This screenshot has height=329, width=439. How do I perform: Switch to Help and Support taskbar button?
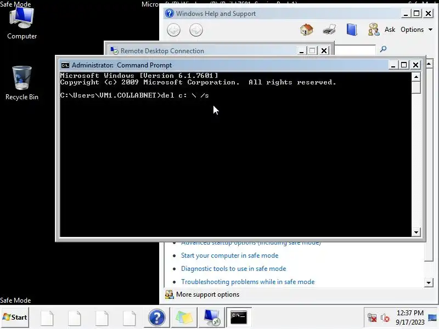coord(156,317)
